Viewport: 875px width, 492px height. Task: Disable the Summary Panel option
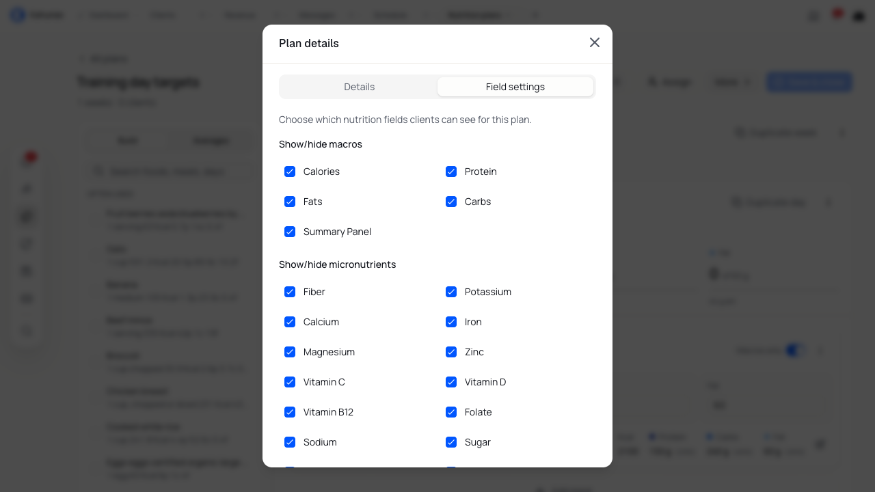point(290,232)
